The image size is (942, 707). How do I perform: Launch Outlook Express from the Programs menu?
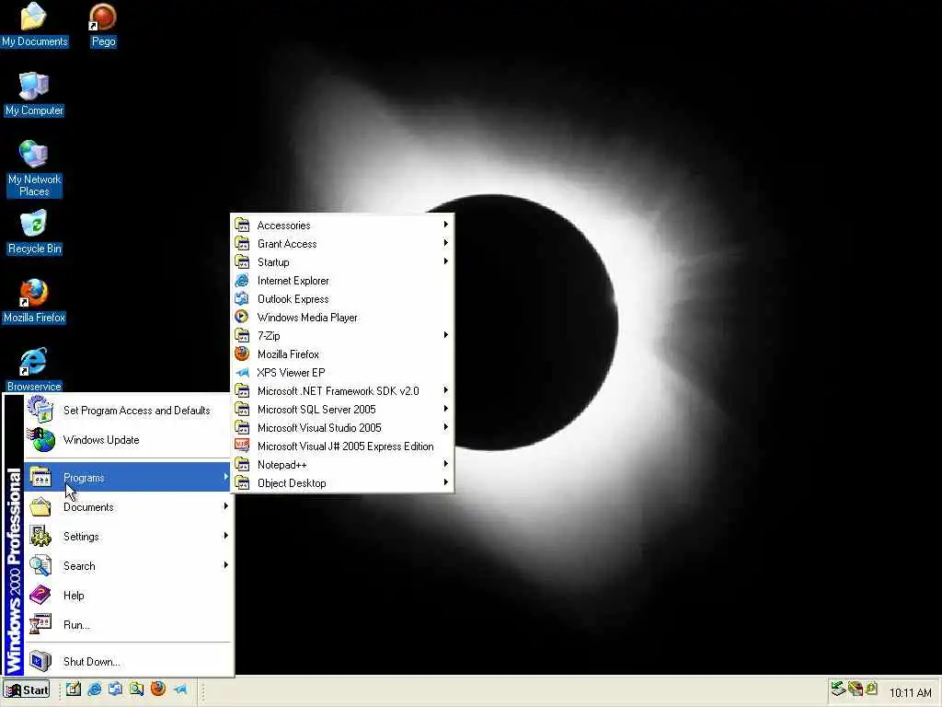tap(342, 299)
